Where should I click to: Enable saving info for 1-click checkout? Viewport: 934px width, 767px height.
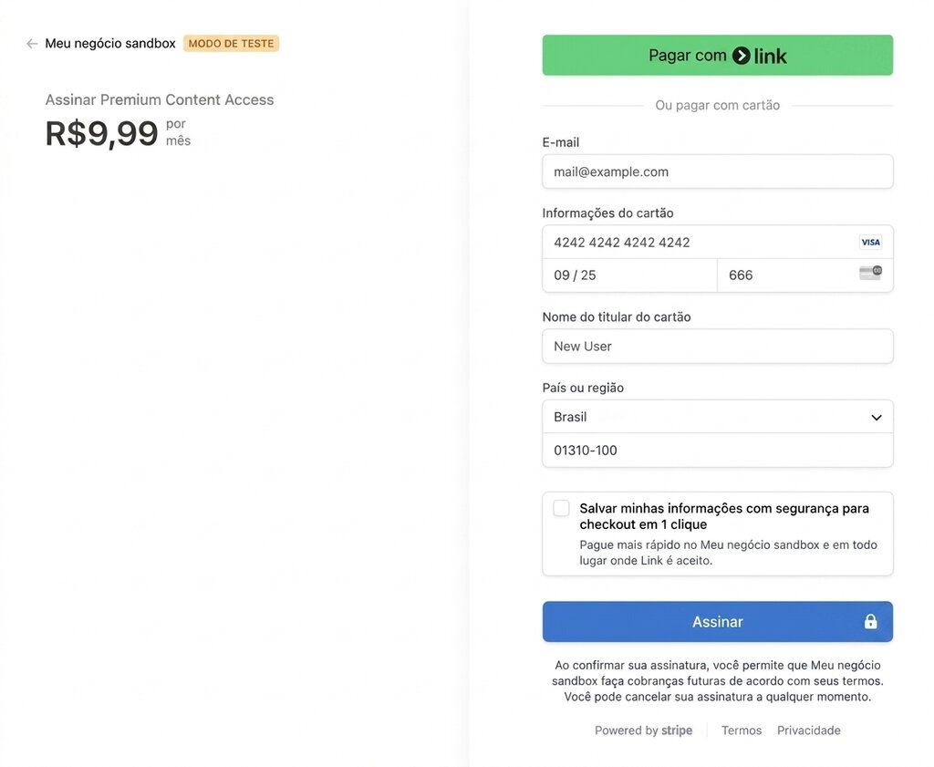click(561, 508)
